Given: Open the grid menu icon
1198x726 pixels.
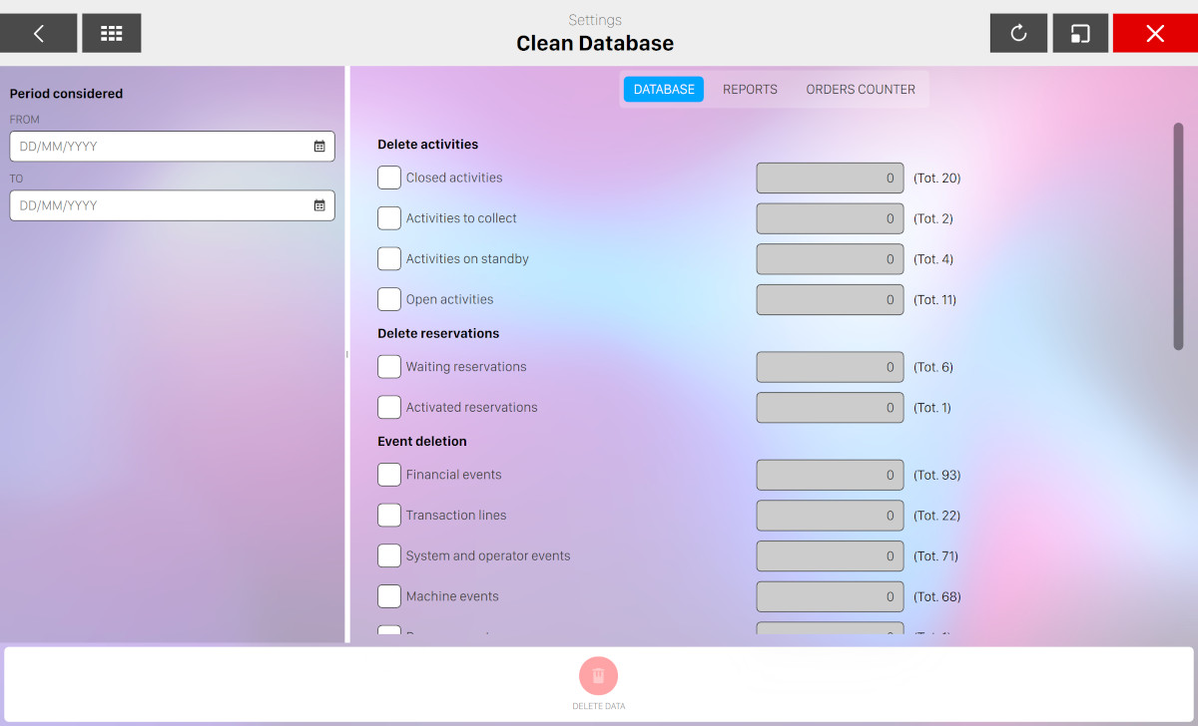Looking at the screenshot, I should (x=111, y=33).
